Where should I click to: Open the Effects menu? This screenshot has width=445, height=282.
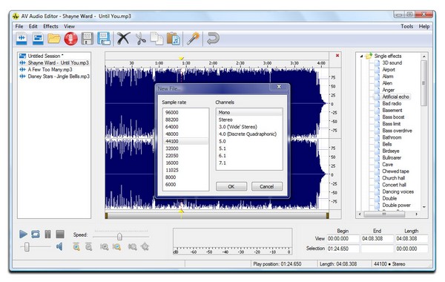coord(50,27)
